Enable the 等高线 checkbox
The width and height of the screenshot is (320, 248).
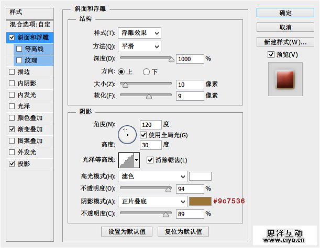(x=19, y=49)
